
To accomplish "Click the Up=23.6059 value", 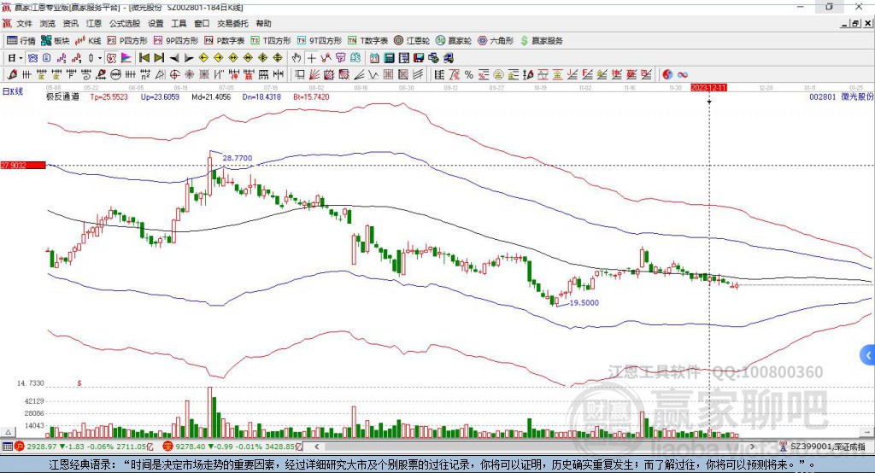I will pos(160,96).
